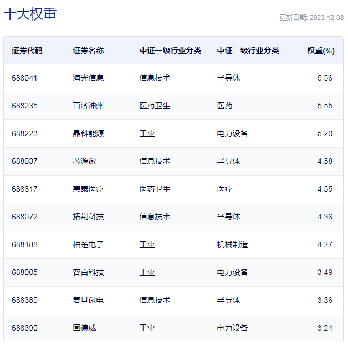Click the 中证一级行业分类 column header
The width and height of the screenshot is (348, 350).
170,51
